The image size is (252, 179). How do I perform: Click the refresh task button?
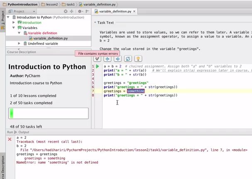(128, 59)
